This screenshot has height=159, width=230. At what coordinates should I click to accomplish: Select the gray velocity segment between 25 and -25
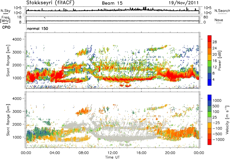pos(210,120)
